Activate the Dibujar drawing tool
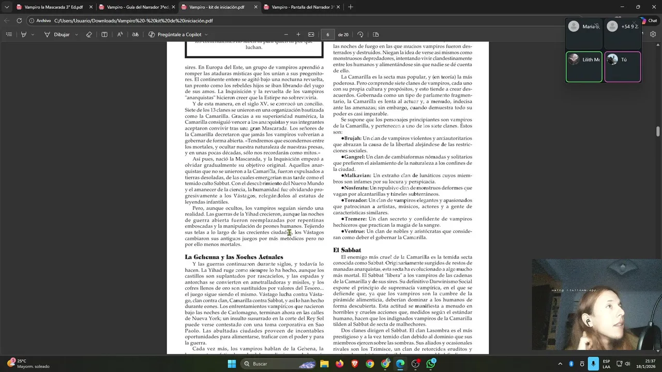 57,35
